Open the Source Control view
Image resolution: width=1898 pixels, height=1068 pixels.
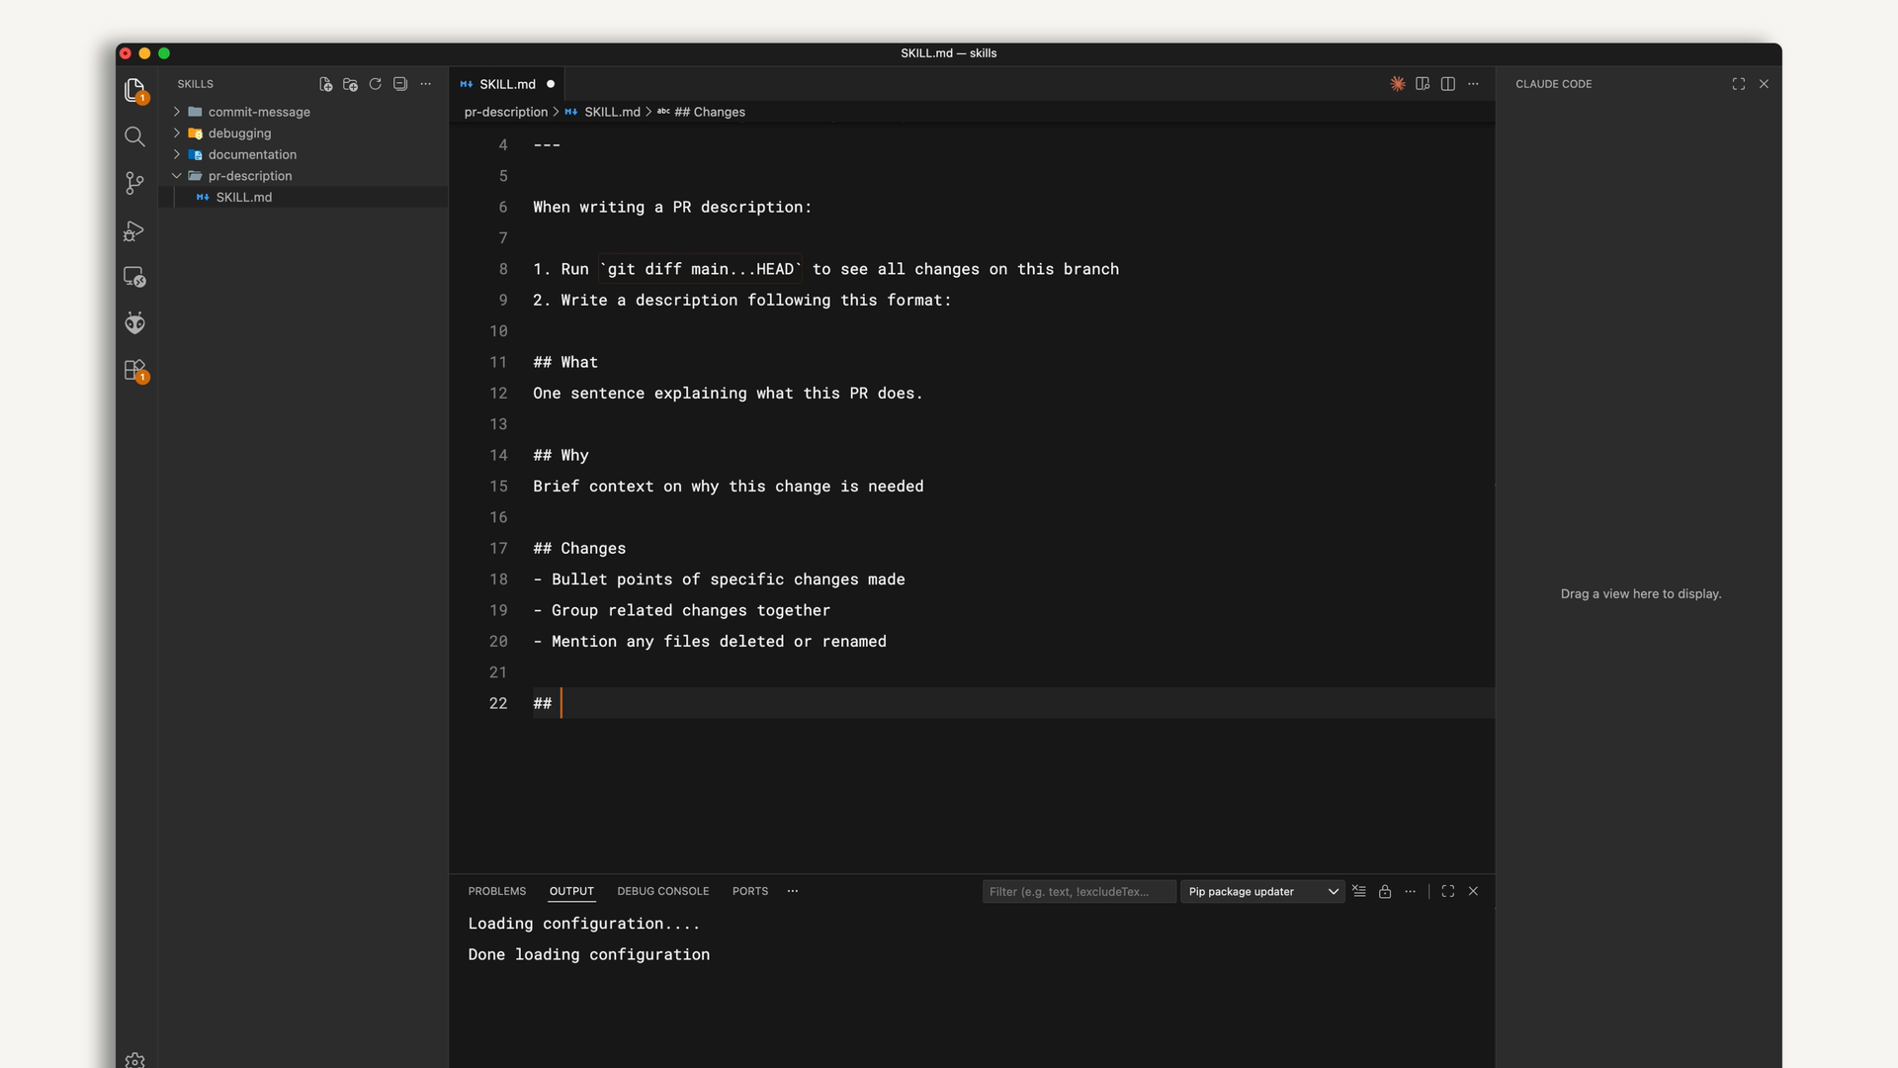[134, 183]
